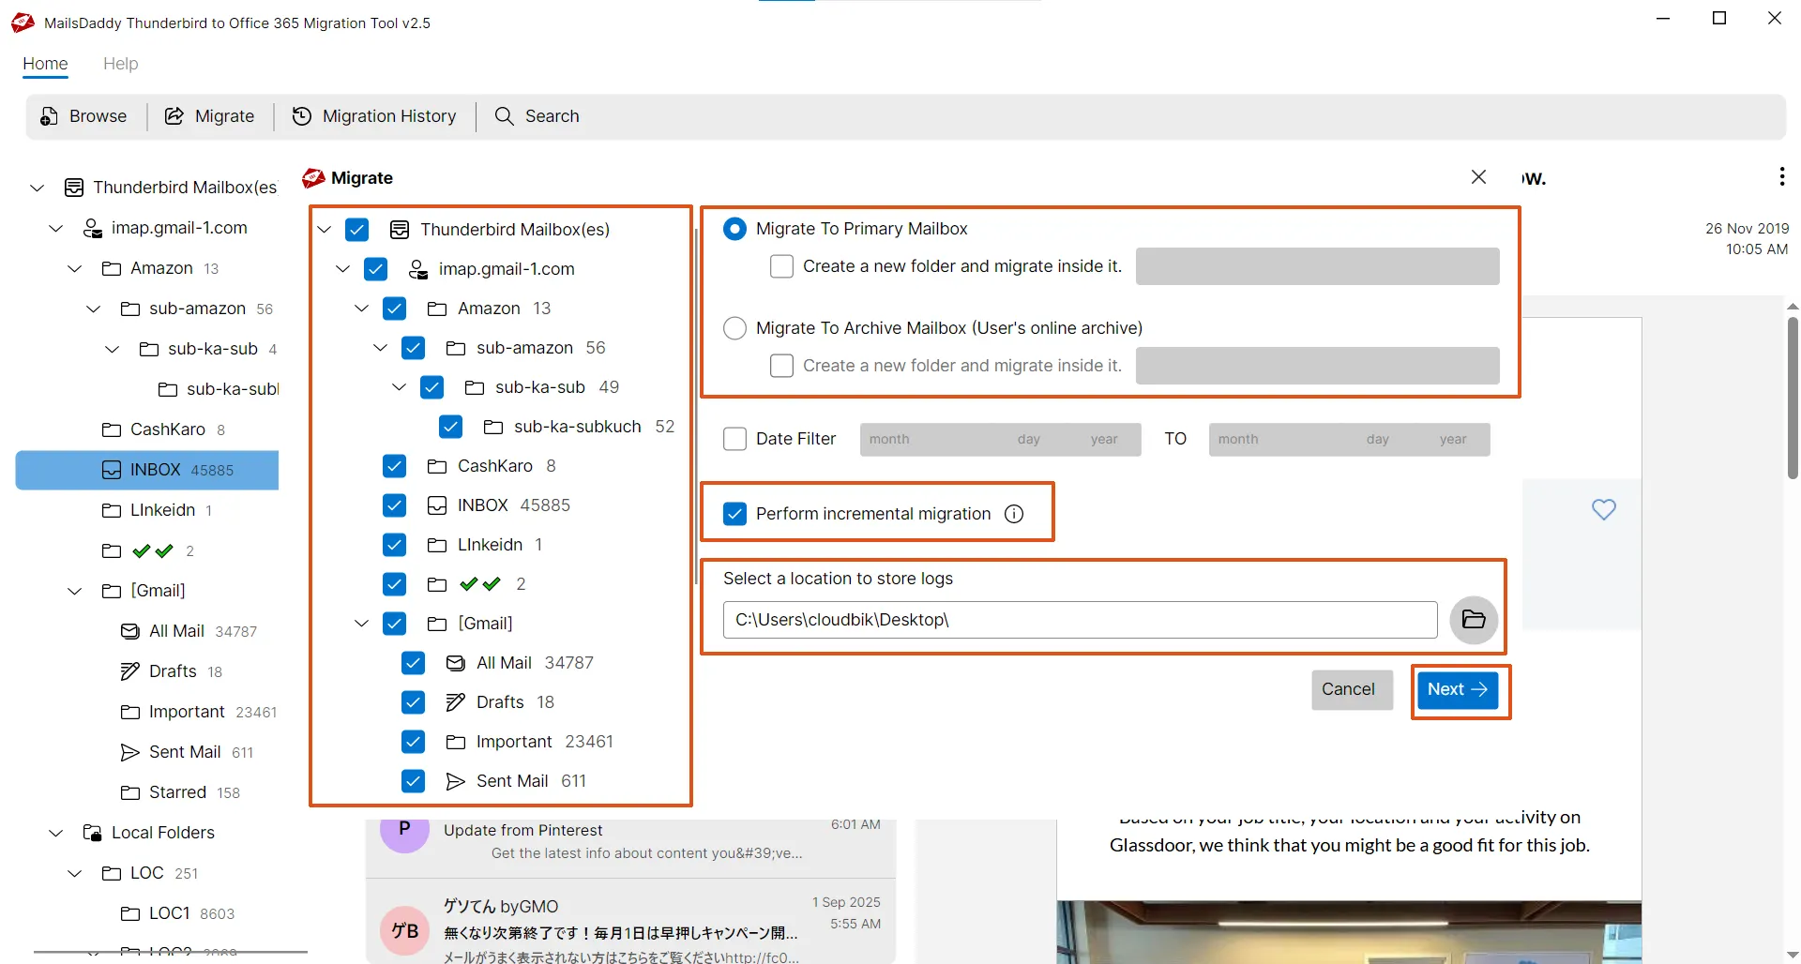Open the folder picker for log location
1801x964 pixels.
1473,620
